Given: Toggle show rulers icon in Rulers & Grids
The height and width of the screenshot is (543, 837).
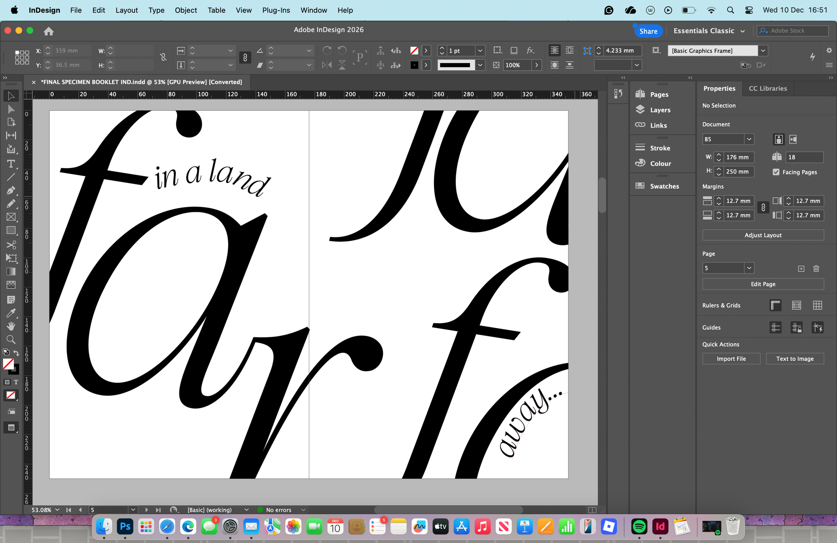Looking at the screenshot, I should pyautogui.click(x=775, y=306).
